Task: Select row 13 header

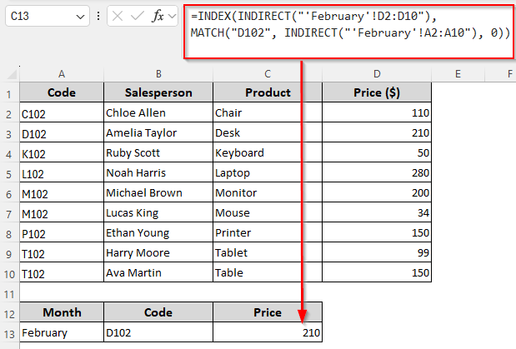Action: click(x=9, y=332)
